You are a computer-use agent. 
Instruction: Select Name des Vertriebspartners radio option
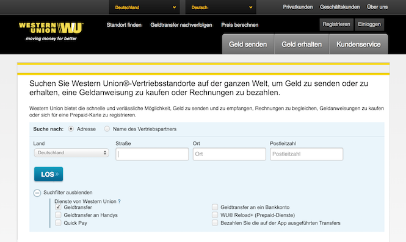point(107,129)
